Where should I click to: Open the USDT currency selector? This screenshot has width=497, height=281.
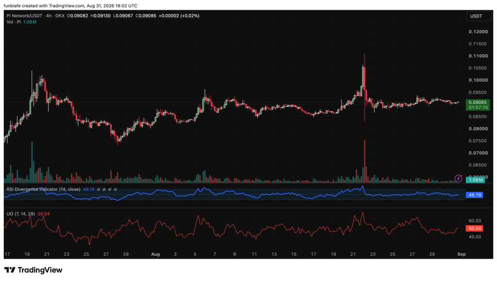(479, 16)
